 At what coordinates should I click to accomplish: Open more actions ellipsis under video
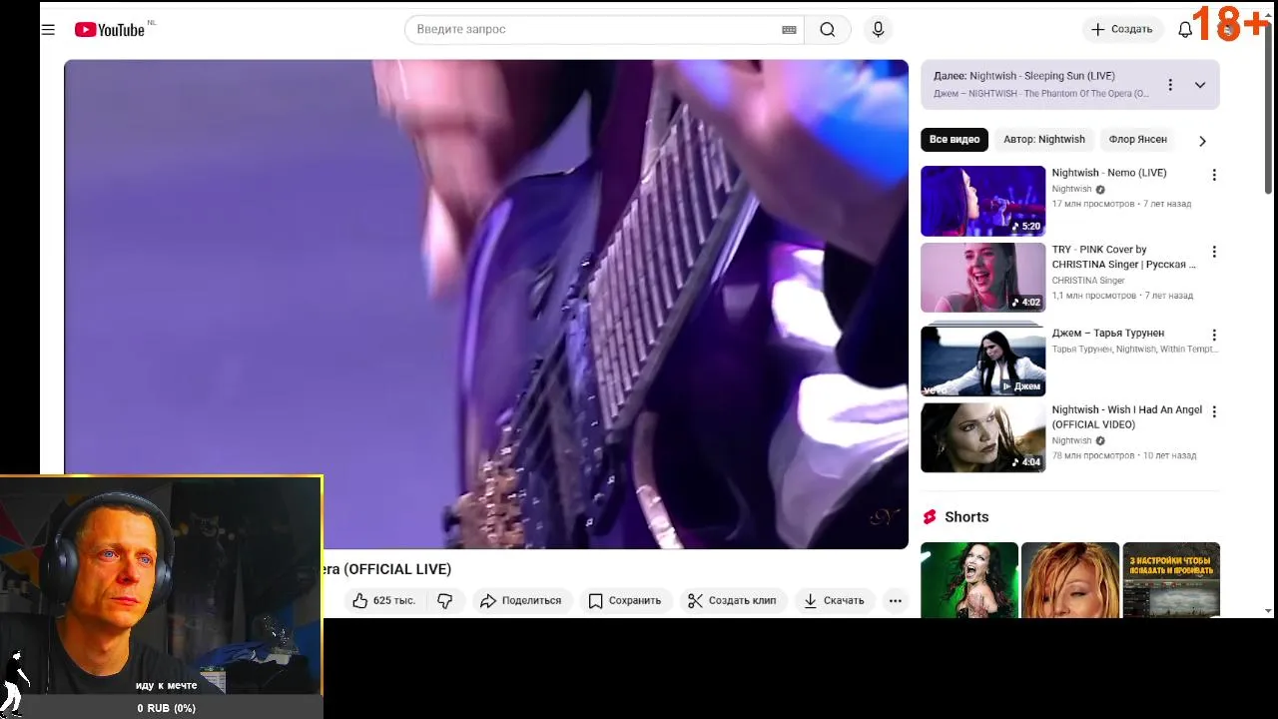tap(896, 600)
